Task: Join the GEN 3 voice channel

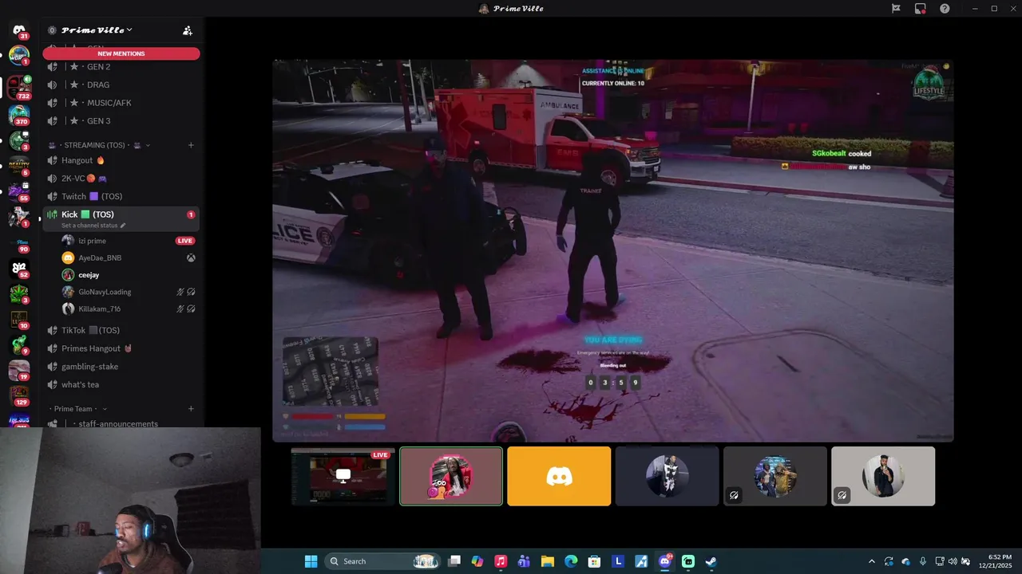Action: click(121, 121)
